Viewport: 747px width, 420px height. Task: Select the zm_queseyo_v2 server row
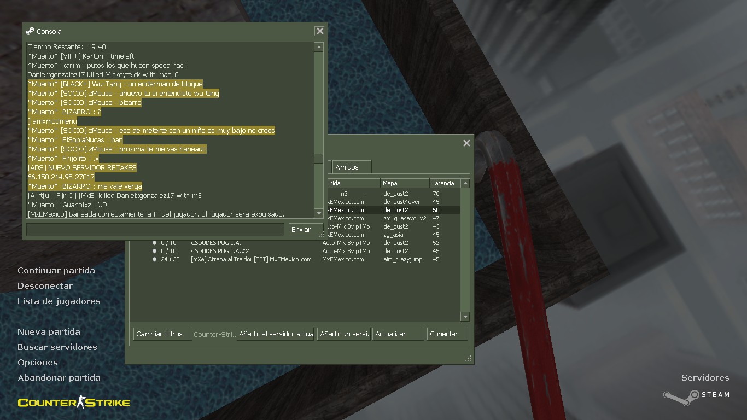coord(394,218)
